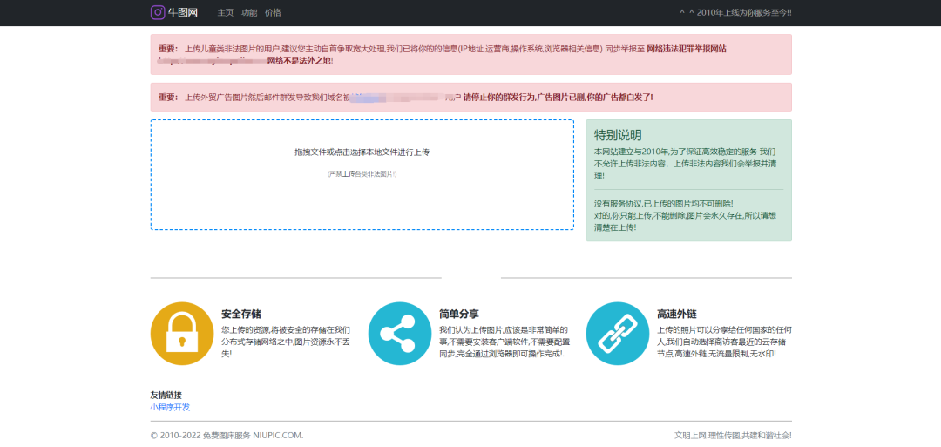This screenshot has height=447, width=941.
Task: Click the 拖拽文件或点击选择本地文件进行上传 text
Action: coord(362,152)
